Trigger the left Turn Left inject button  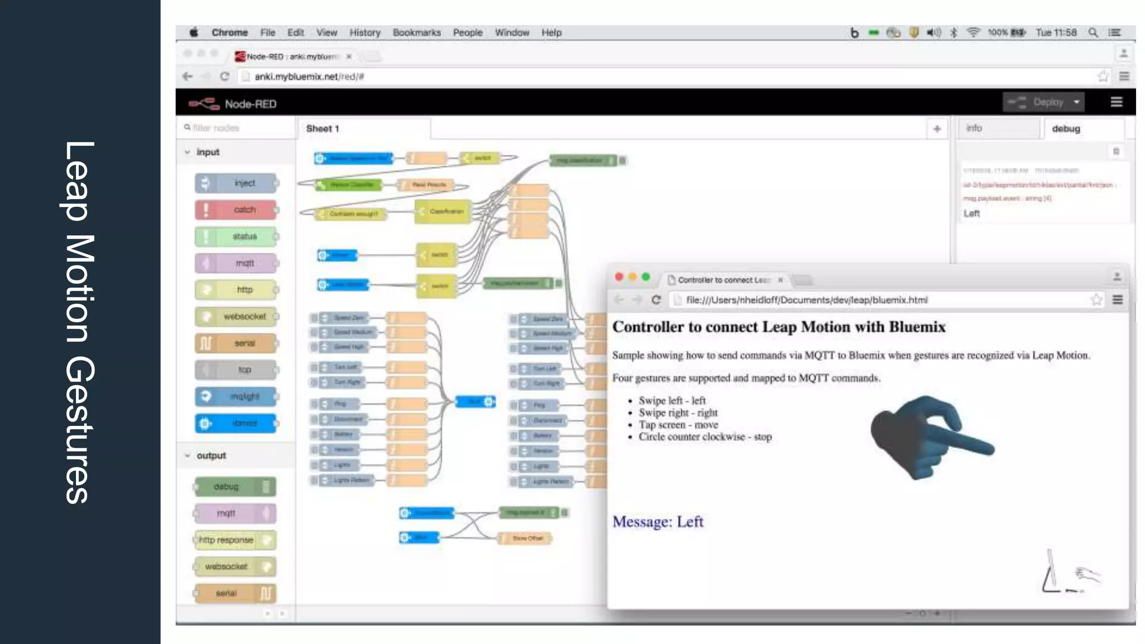pyautogui.click(x=314, y=367)
